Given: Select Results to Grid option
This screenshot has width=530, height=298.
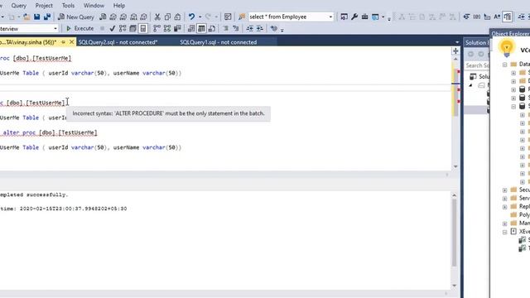Looking at the screenshot, I should coord(201,29).
